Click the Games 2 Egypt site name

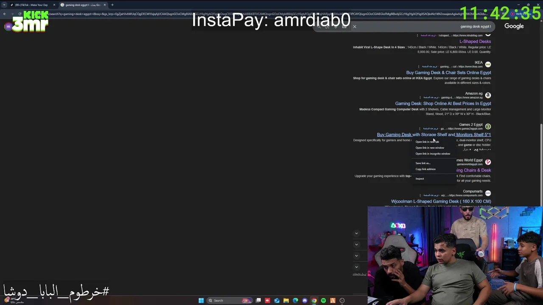click(471, 125)
